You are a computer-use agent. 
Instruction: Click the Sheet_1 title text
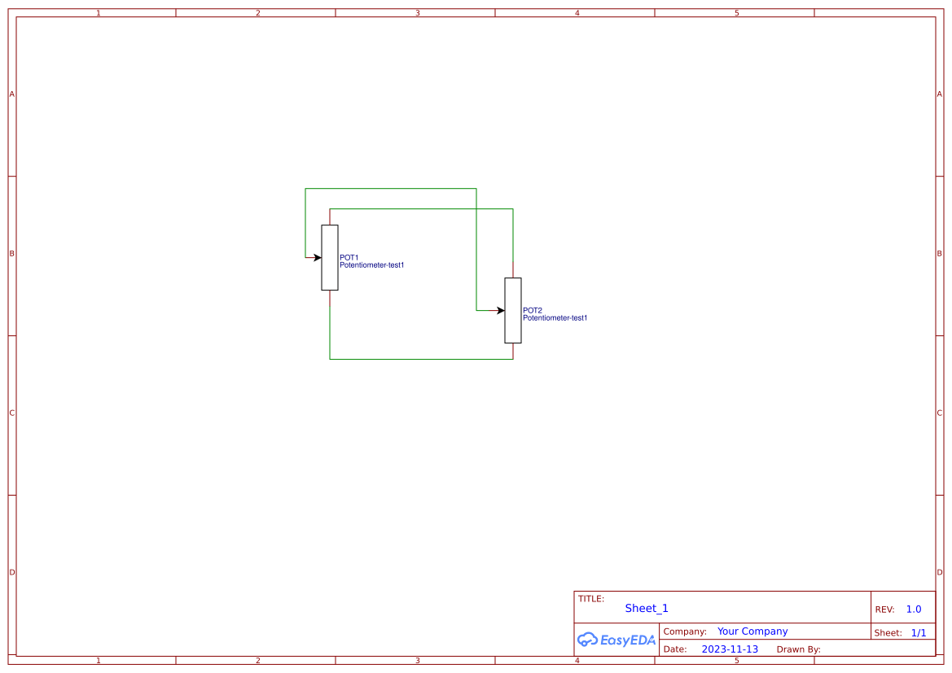[646, 608]
